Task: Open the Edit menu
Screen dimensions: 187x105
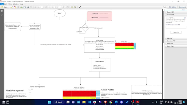Action: click(x=5, y=4)
